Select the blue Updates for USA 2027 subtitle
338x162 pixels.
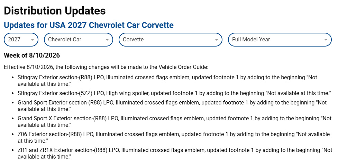[89, 25]
